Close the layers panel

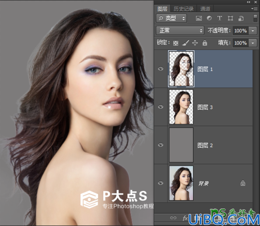256,2
